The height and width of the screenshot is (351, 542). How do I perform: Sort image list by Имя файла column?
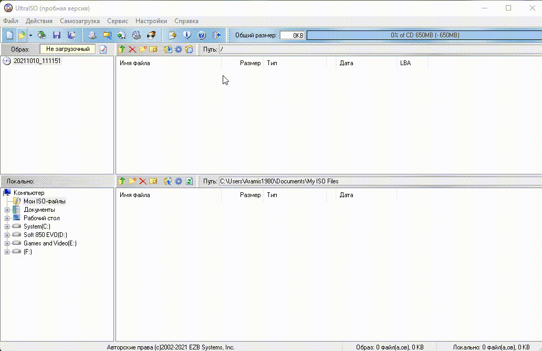(169, 63)
